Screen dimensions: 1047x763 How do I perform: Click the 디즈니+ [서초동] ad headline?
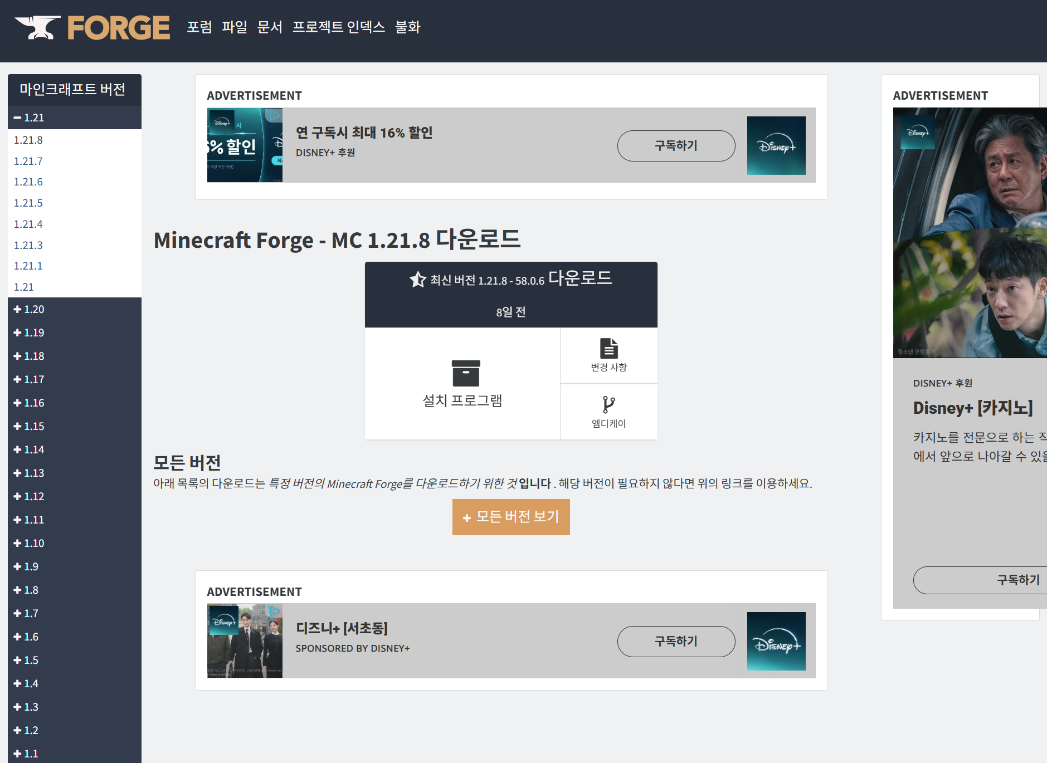[342, 628]
